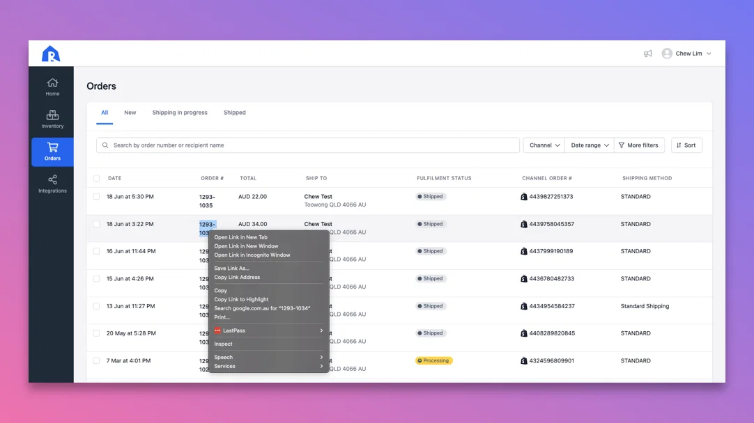Image resolution: width=754 pixels, height=423 pixels.
Task: Switch to the All tab
Action: coord(105,112)
